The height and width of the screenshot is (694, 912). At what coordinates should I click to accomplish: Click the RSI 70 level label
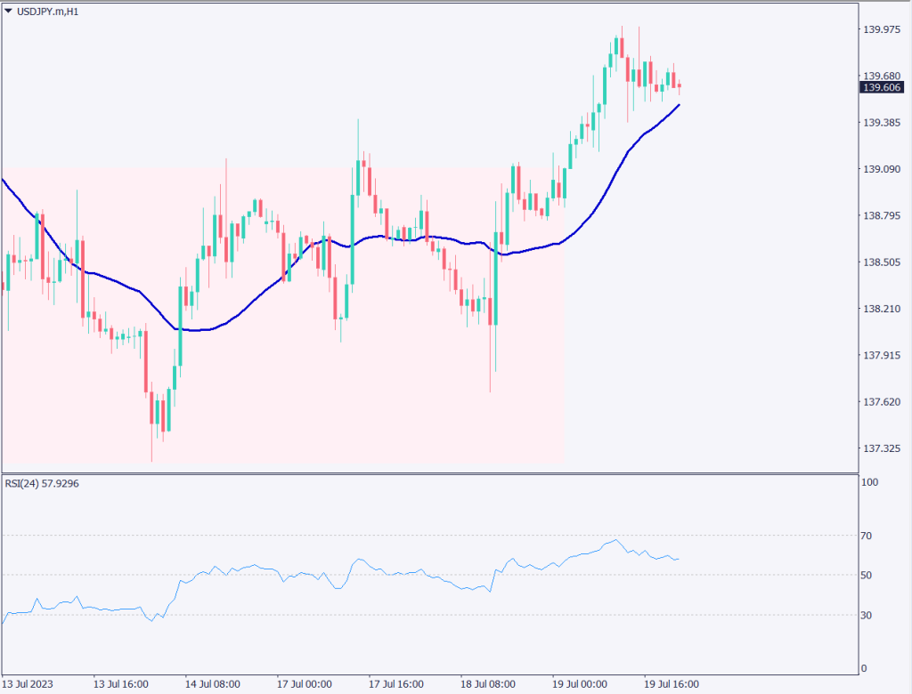(868, 536)
